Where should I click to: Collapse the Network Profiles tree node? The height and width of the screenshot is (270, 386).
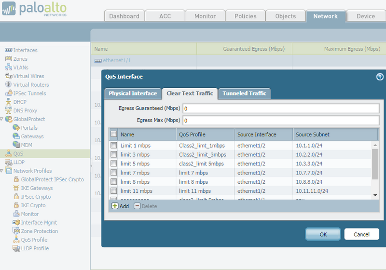2,171
